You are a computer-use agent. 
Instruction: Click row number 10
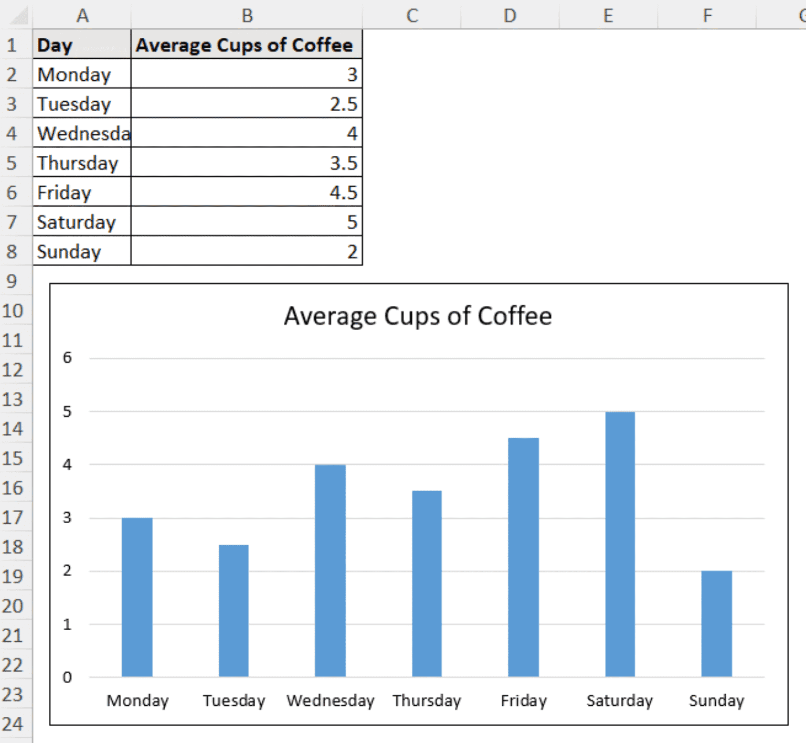click(x=13, y=311)
